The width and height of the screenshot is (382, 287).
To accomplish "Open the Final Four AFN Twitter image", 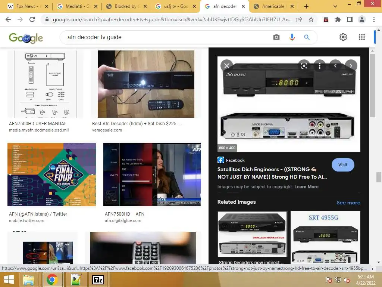I will click(x=51, y=175).
